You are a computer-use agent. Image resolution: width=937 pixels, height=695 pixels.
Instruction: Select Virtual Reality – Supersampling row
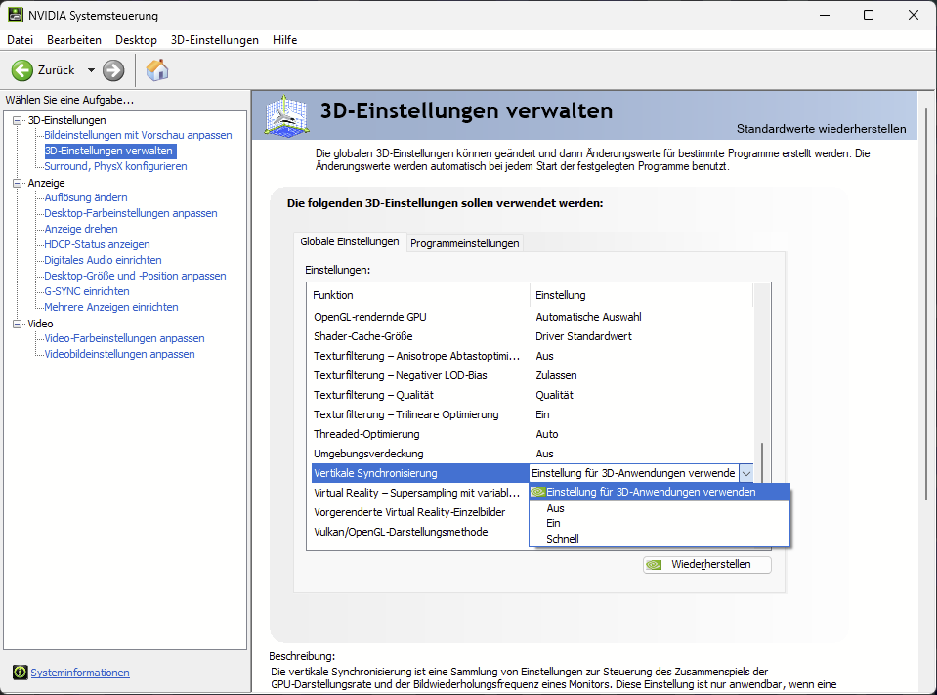(420, 493)
